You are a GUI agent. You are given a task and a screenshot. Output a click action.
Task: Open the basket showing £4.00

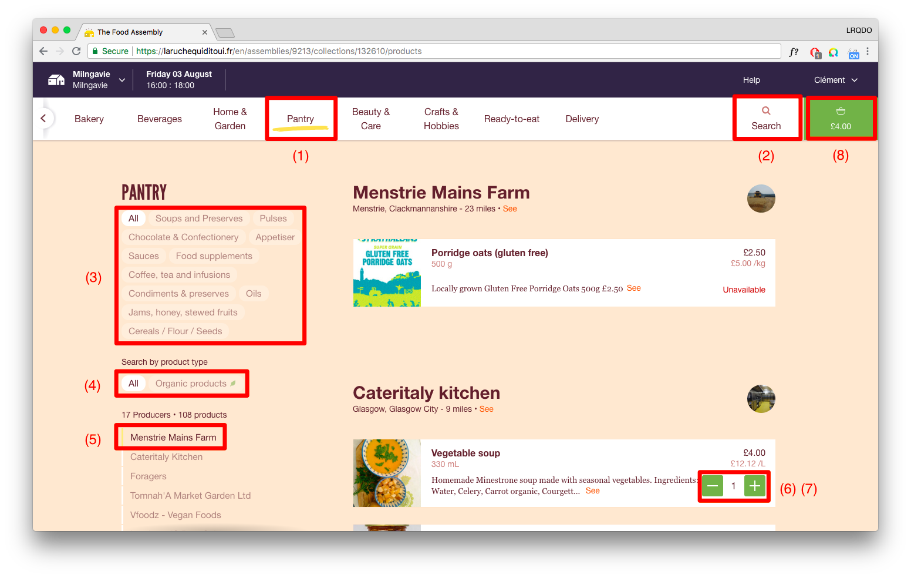(841, 118)
